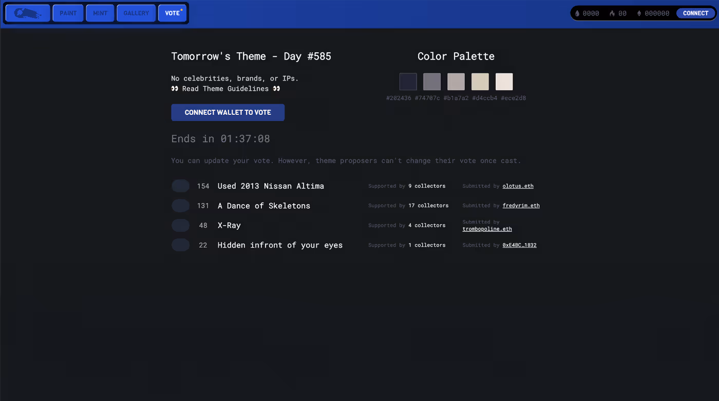Screen dimensions: 719x401
Task: Vote for Used 2013 Nissan Altima
Action: click(180, 186)
